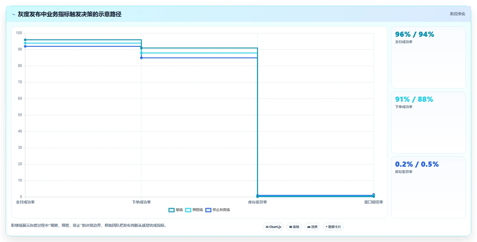Click the chart glyph inside the Chart.js chip
Viewport: 477px width, 242px height.
[267, 227]
